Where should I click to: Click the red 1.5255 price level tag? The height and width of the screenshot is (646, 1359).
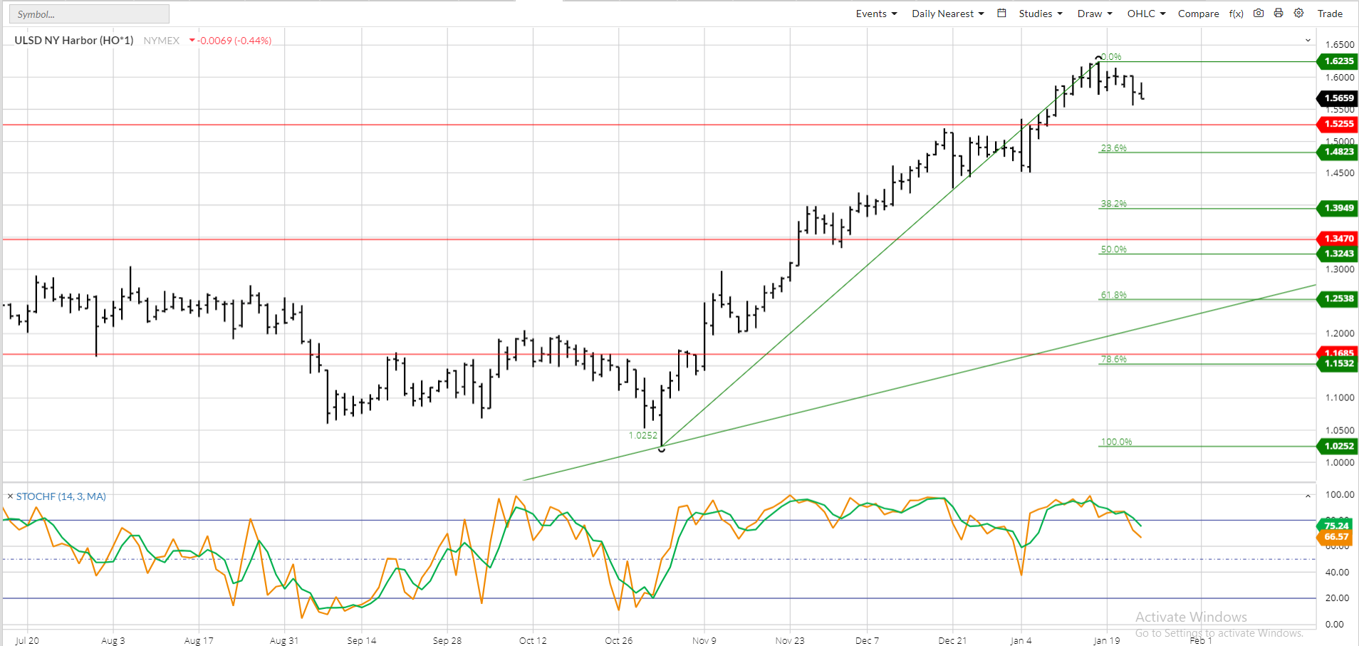[x=1338, y=124]
